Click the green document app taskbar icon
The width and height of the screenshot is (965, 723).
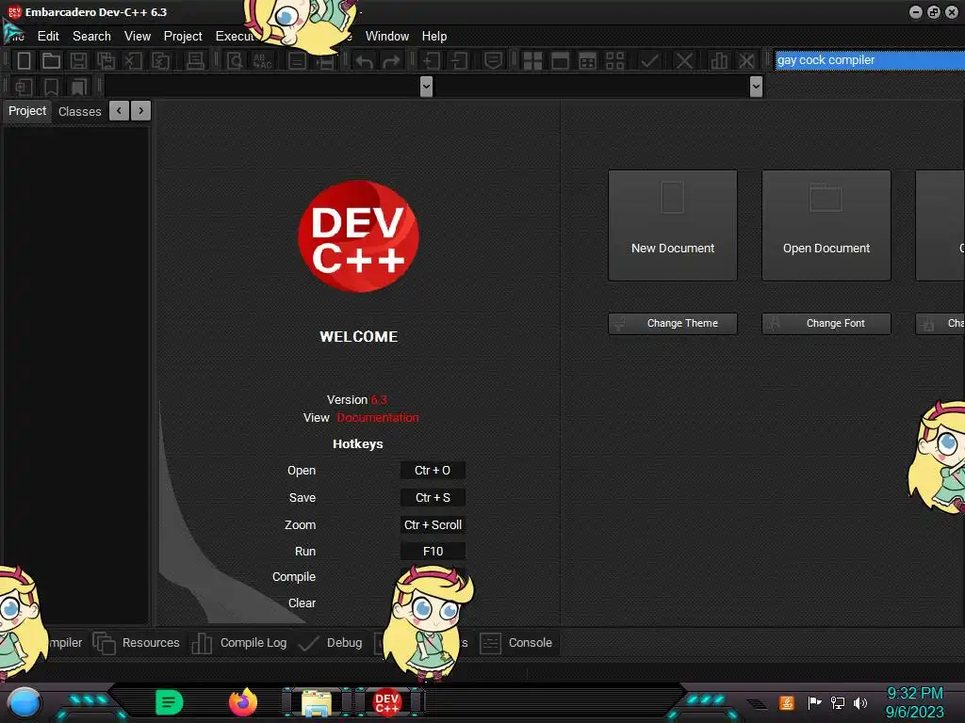click(170, 702)
